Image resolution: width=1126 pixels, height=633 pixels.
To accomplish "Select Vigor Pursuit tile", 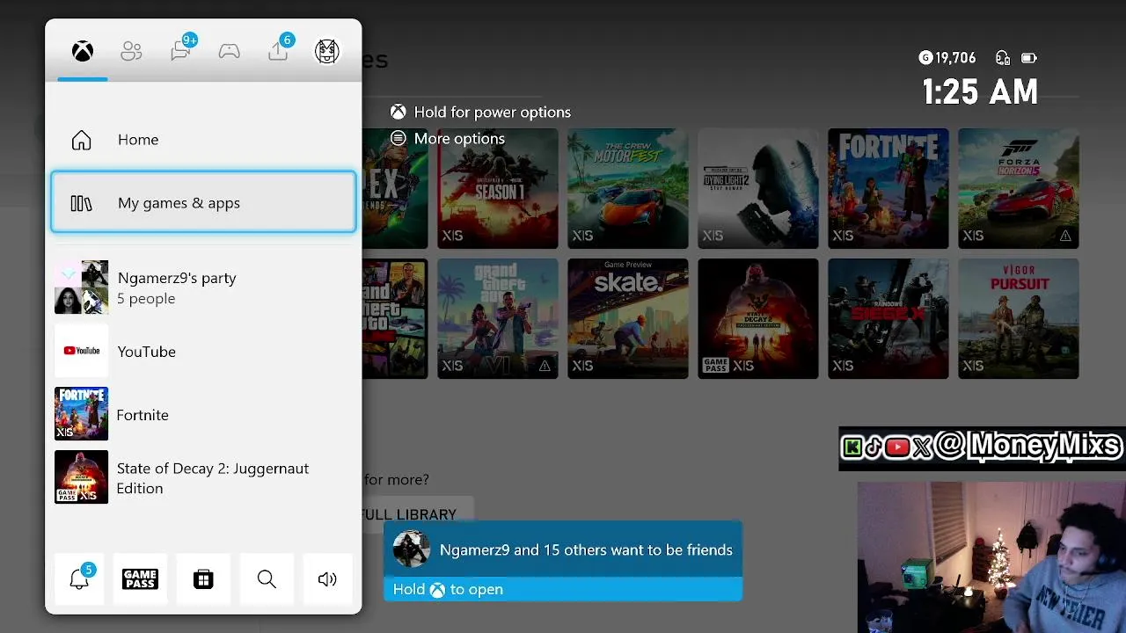I will [x=1019, y=318].
